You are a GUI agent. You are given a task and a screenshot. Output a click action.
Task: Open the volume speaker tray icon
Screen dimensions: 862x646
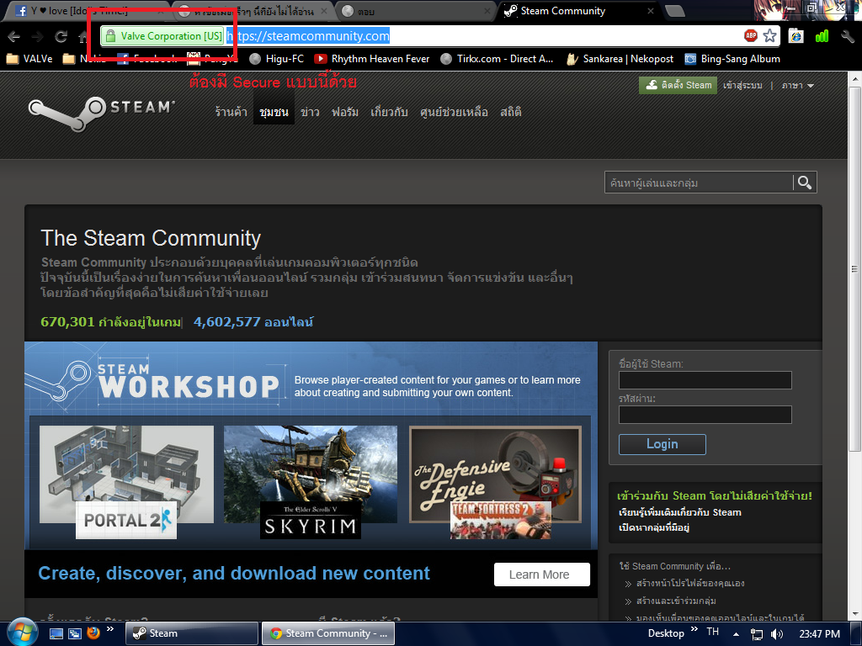tap(777, 634)
